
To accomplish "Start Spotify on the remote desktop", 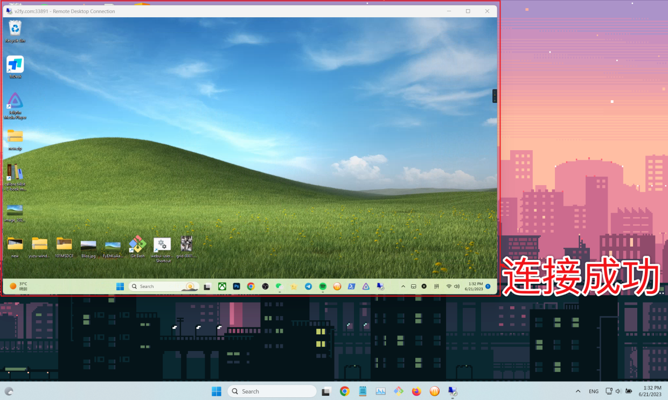I will (322, 286).
